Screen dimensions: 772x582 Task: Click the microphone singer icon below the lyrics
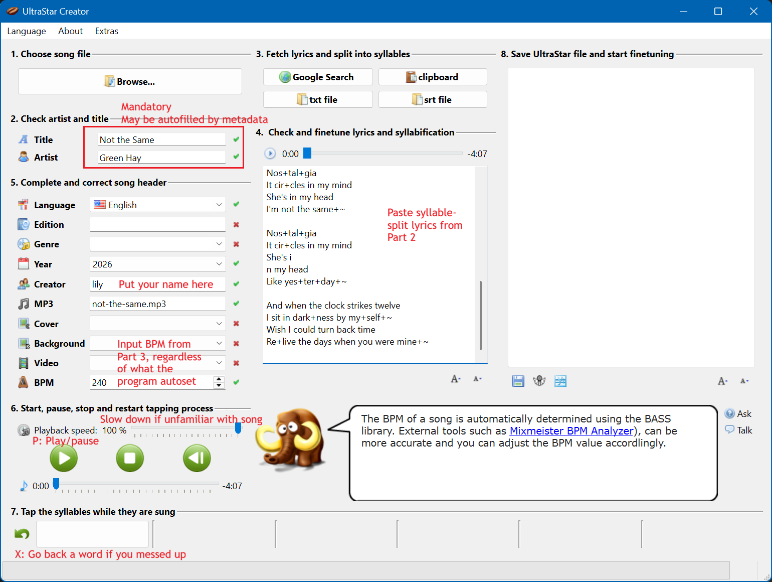pyautogui.click(x=539, y=381)
